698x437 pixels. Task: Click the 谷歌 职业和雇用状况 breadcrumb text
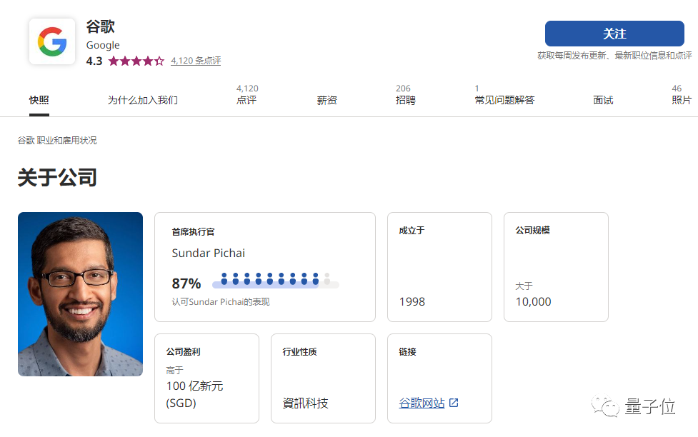(x=57, y=140)
